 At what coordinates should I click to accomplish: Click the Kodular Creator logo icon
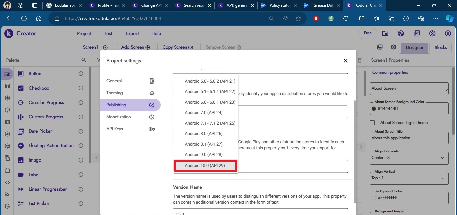tap(9, 33)
